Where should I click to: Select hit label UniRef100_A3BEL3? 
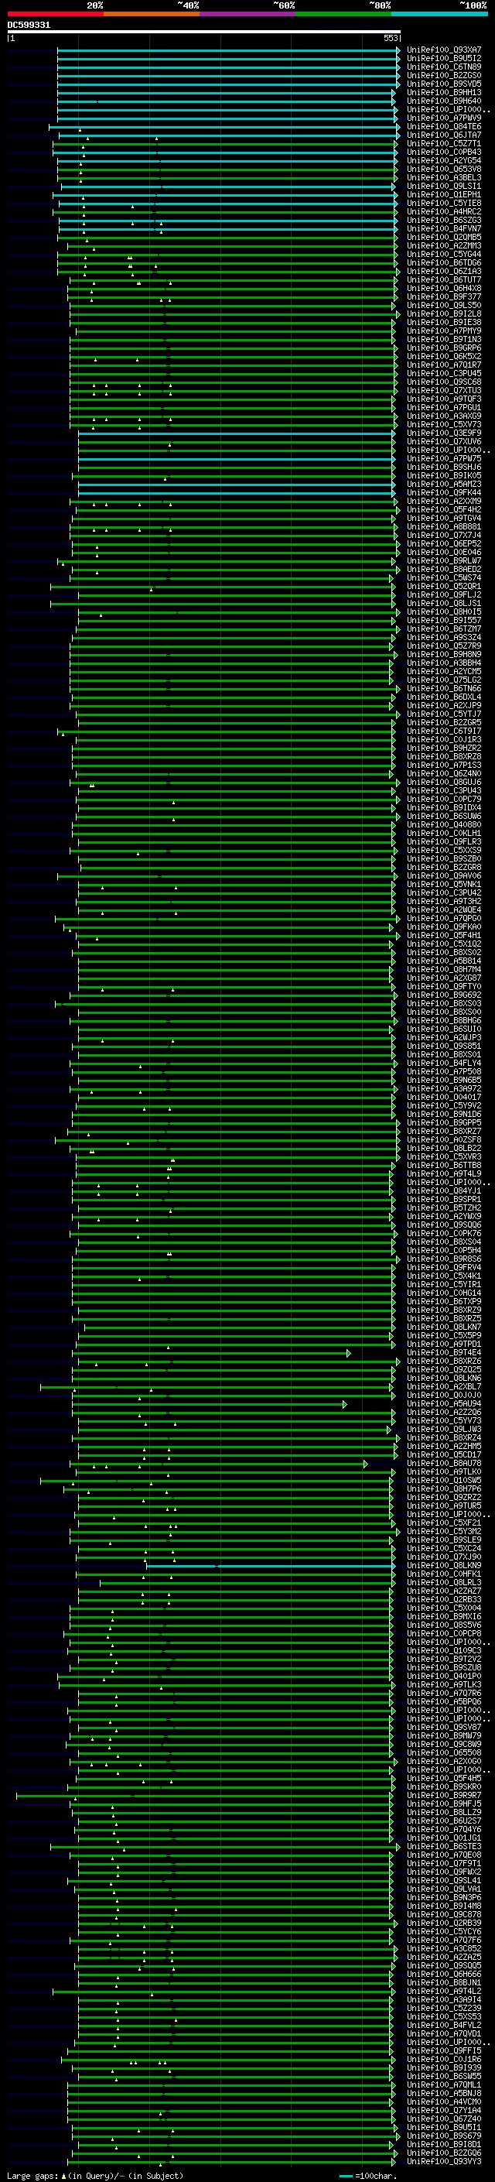click(444, 178)
